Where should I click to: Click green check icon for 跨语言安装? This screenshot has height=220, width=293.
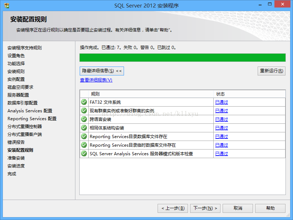pos(84,119)
